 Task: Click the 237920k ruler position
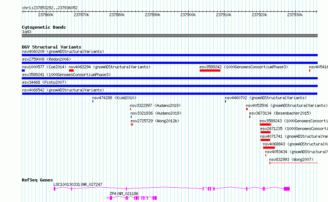259,15
